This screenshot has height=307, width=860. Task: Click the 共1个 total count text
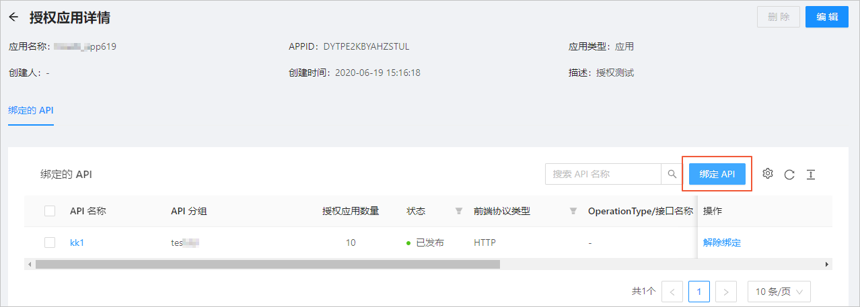coord(644,292)
